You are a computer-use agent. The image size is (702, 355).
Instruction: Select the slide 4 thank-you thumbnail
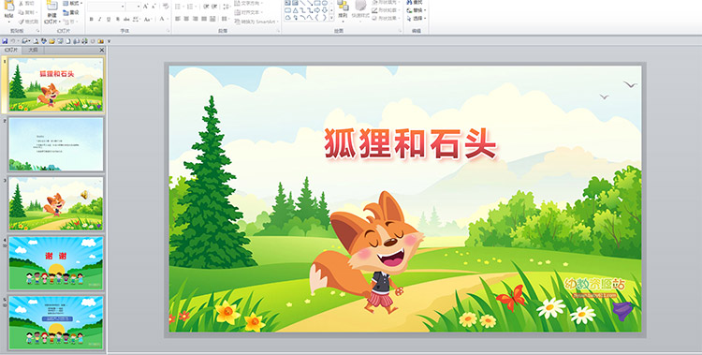(x=56, y=263)
